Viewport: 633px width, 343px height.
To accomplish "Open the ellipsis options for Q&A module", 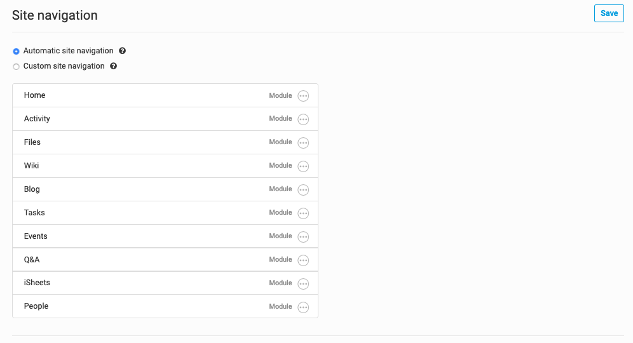I will (x=303, y=260).
